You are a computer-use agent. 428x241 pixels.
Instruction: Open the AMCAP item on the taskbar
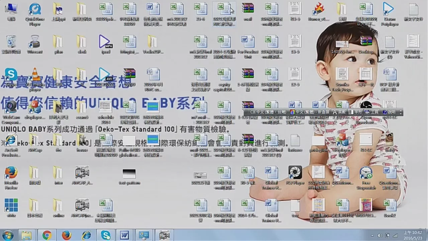click(x=164, y=235)
